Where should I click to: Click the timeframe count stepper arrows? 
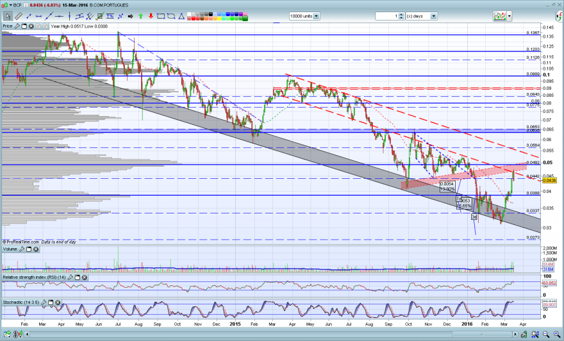click(401, 16)
